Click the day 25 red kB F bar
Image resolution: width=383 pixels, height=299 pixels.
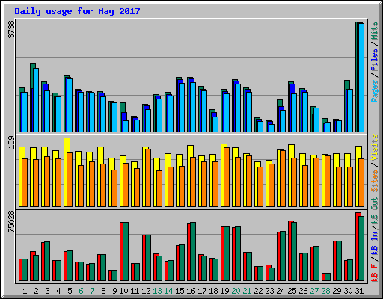[x=289, y=250]
